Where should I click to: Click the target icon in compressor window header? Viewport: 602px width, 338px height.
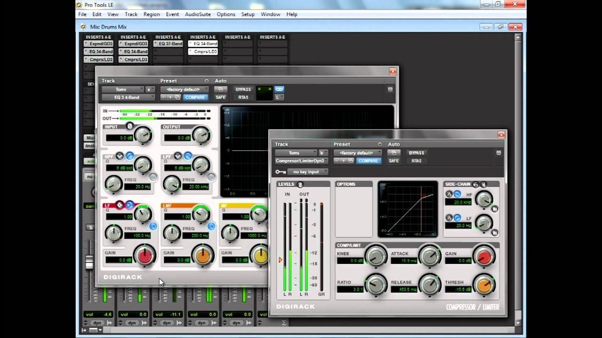pyautogui.click(x=499, y=153)
